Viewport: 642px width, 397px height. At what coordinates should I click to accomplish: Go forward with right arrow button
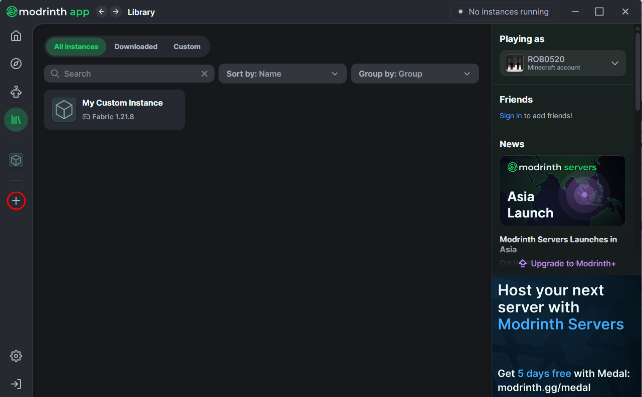tap(116, 12)
